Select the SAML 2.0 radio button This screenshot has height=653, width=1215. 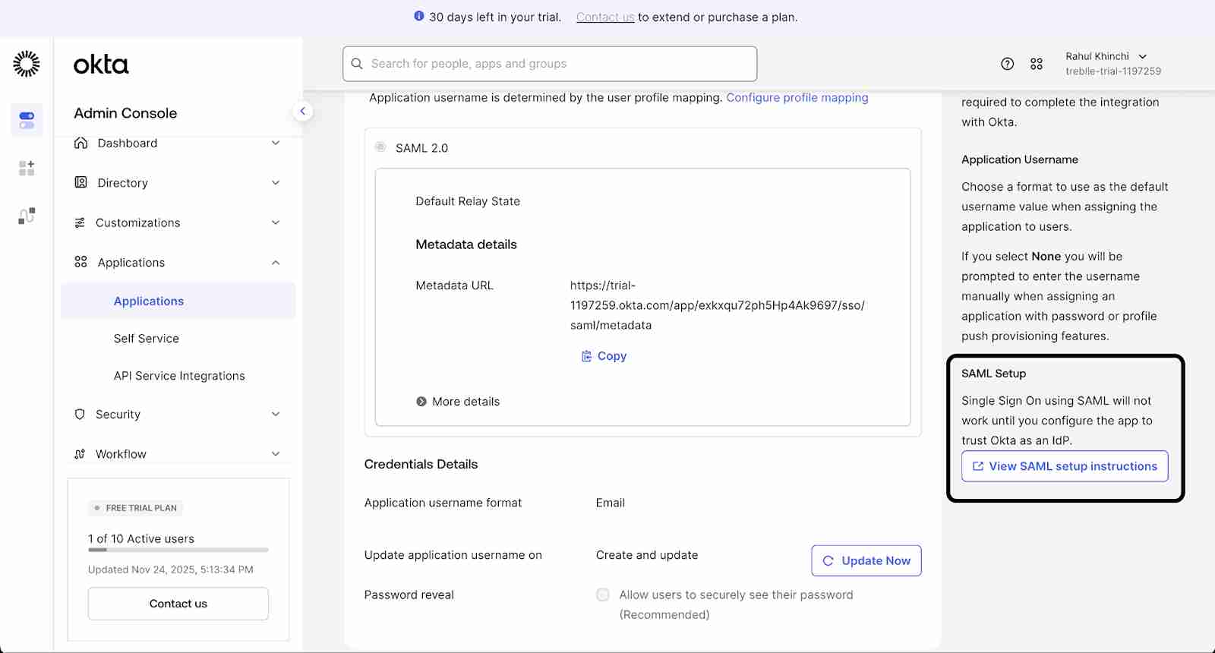click(380, 147)
